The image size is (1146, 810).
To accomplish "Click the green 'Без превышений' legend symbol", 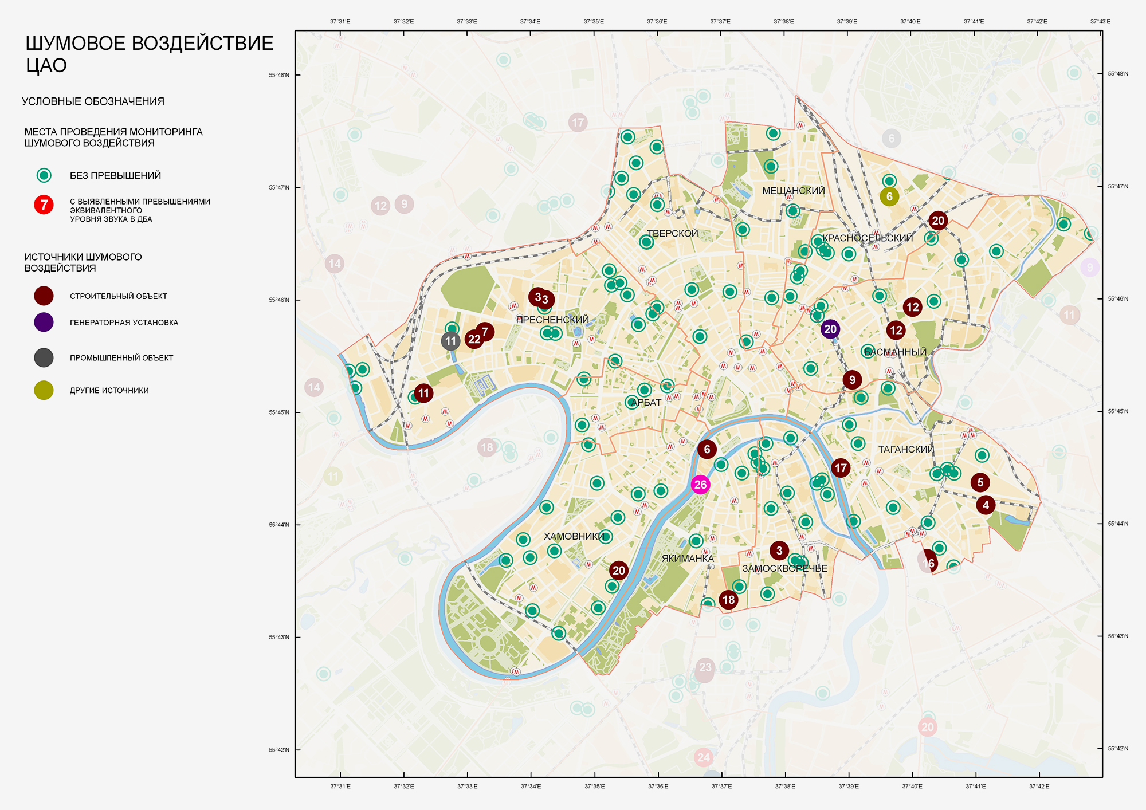I will pyautogui.click(x=44, y=175).
